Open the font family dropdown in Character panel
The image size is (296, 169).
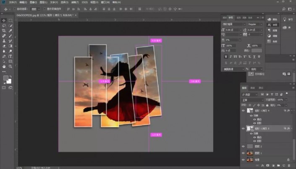pyautogui.click(x=234, y=24)
